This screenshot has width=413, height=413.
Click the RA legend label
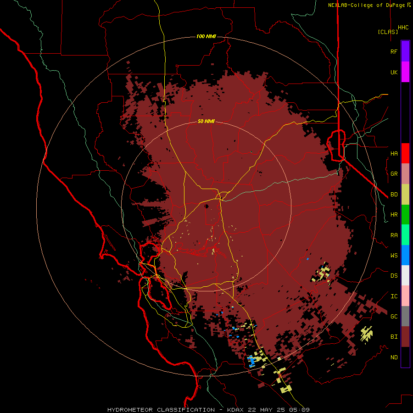394,235
